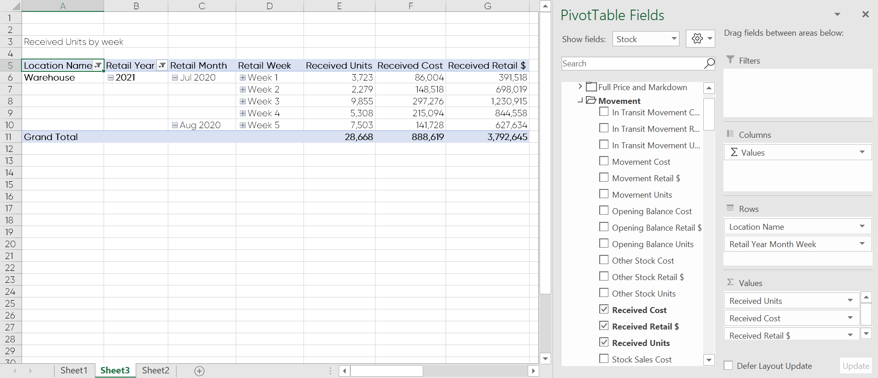Close the PivotTable Fields pane
This screenshot has width=878, height=378.
[x=865, y=15]
